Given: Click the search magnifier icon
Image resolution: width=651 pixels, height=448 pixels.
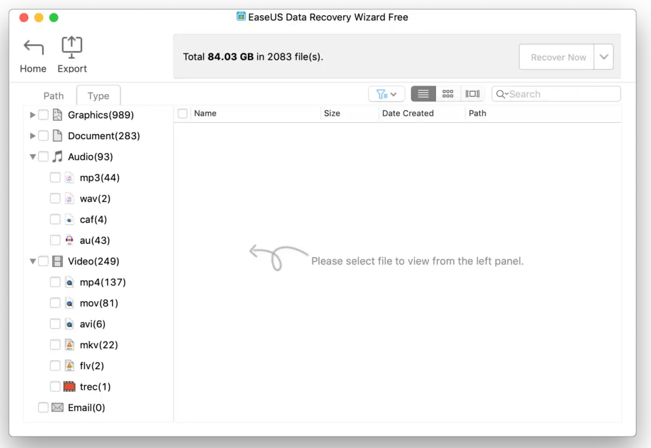Looking at the screenshot, I should pos(501,94).
